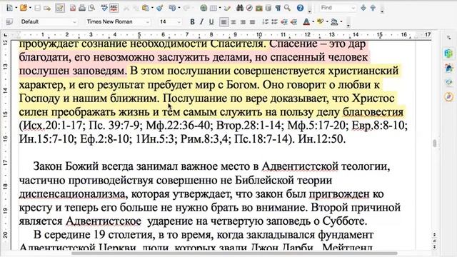Expand the Open recent files arrow
This screenshot has height=257, width=457.
pos(30,8)
